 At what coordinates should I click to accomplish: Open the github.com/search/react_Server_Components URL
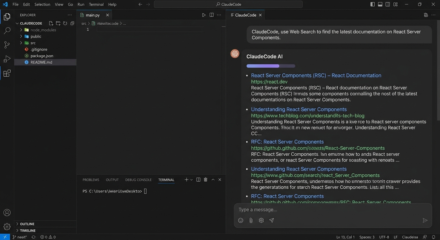[x=315, y=175]
